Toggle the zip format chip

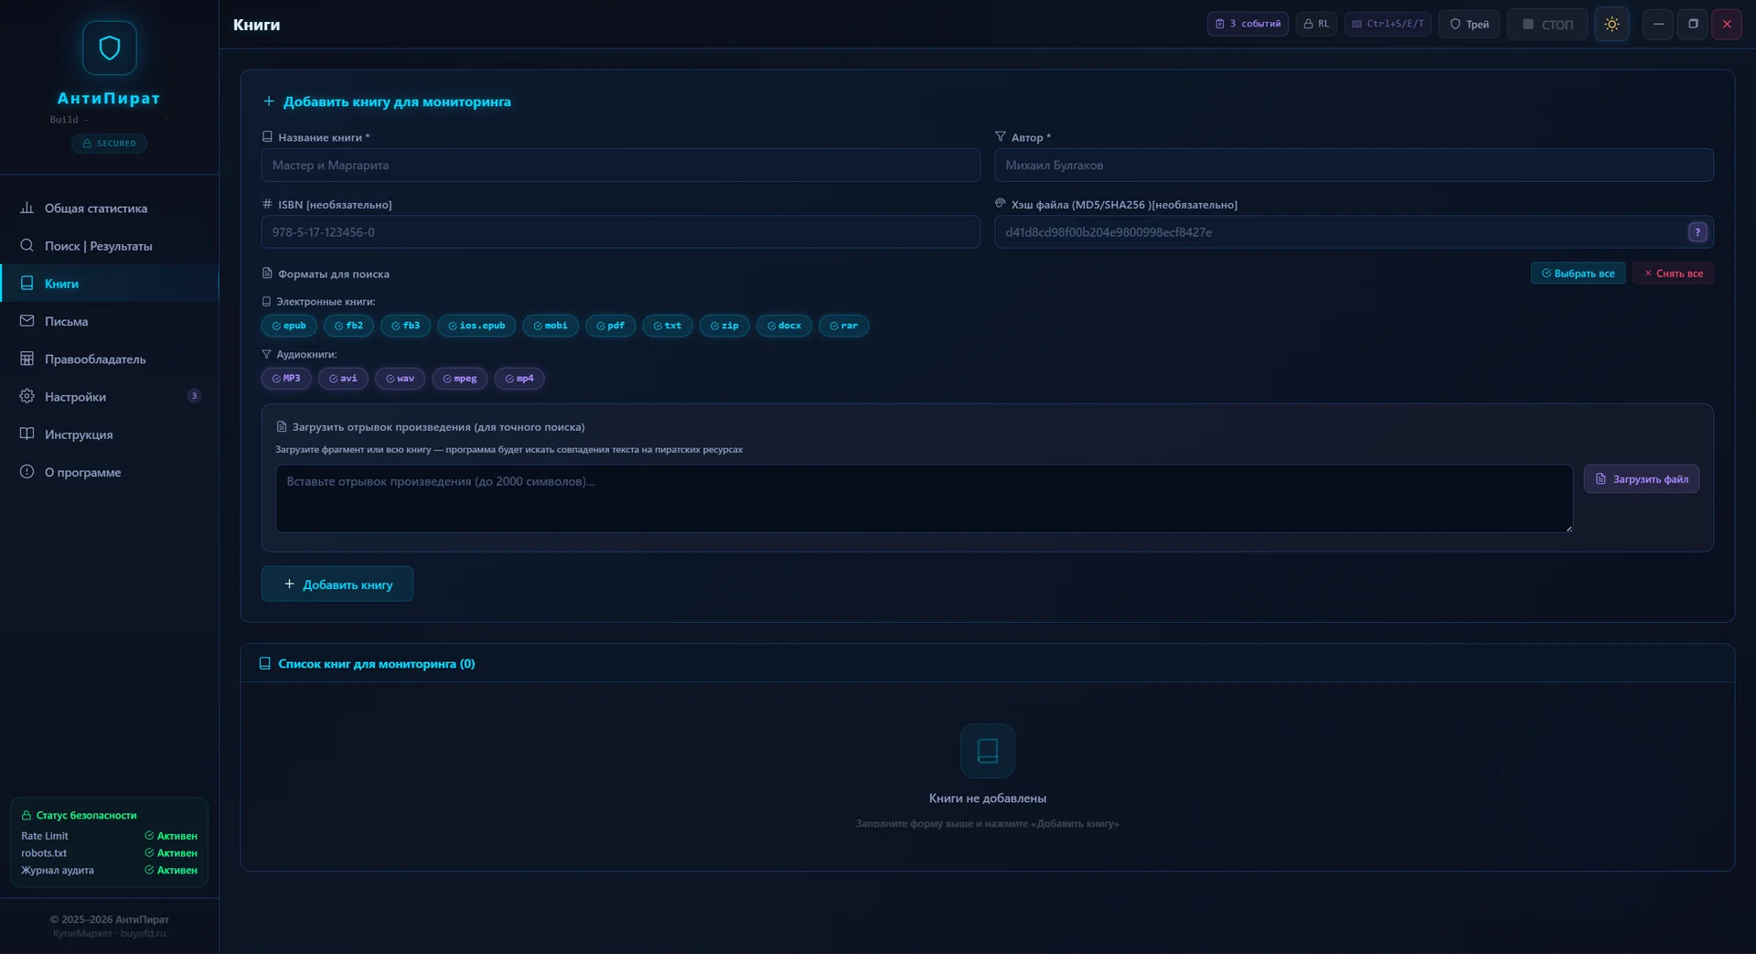pos(724,326)
